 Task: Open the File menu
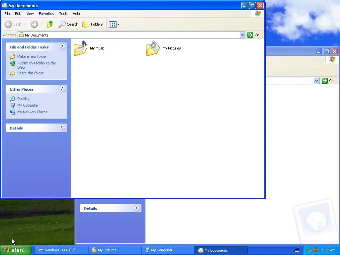[x=7, y=13]
